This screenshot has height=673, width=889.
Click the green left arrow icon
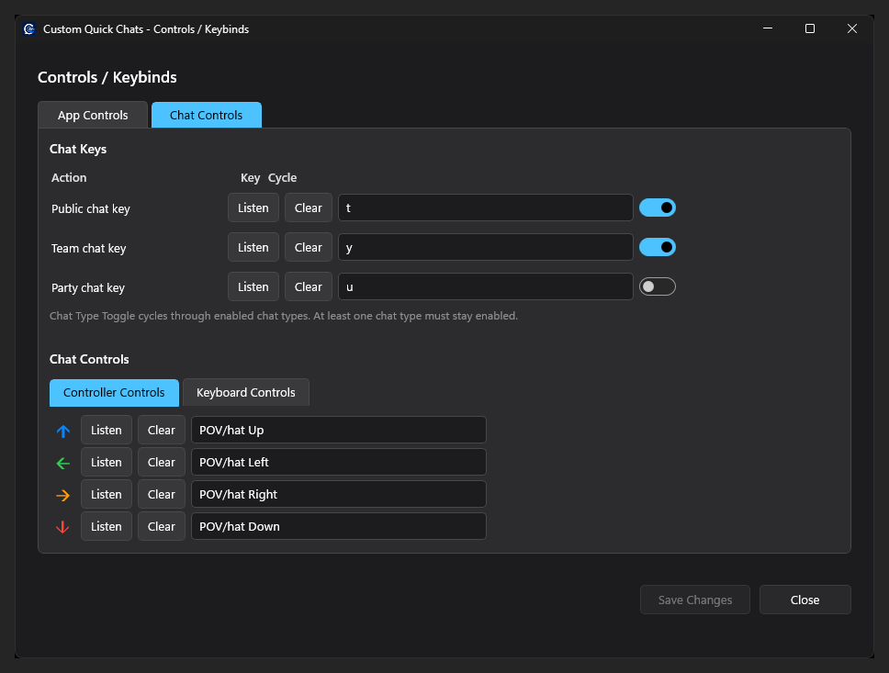(x=63, y=464)
